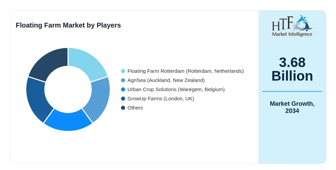Screen dimensions: 336x170
Task: Click the 3.68 Billion figure
Action: (292, 69)
